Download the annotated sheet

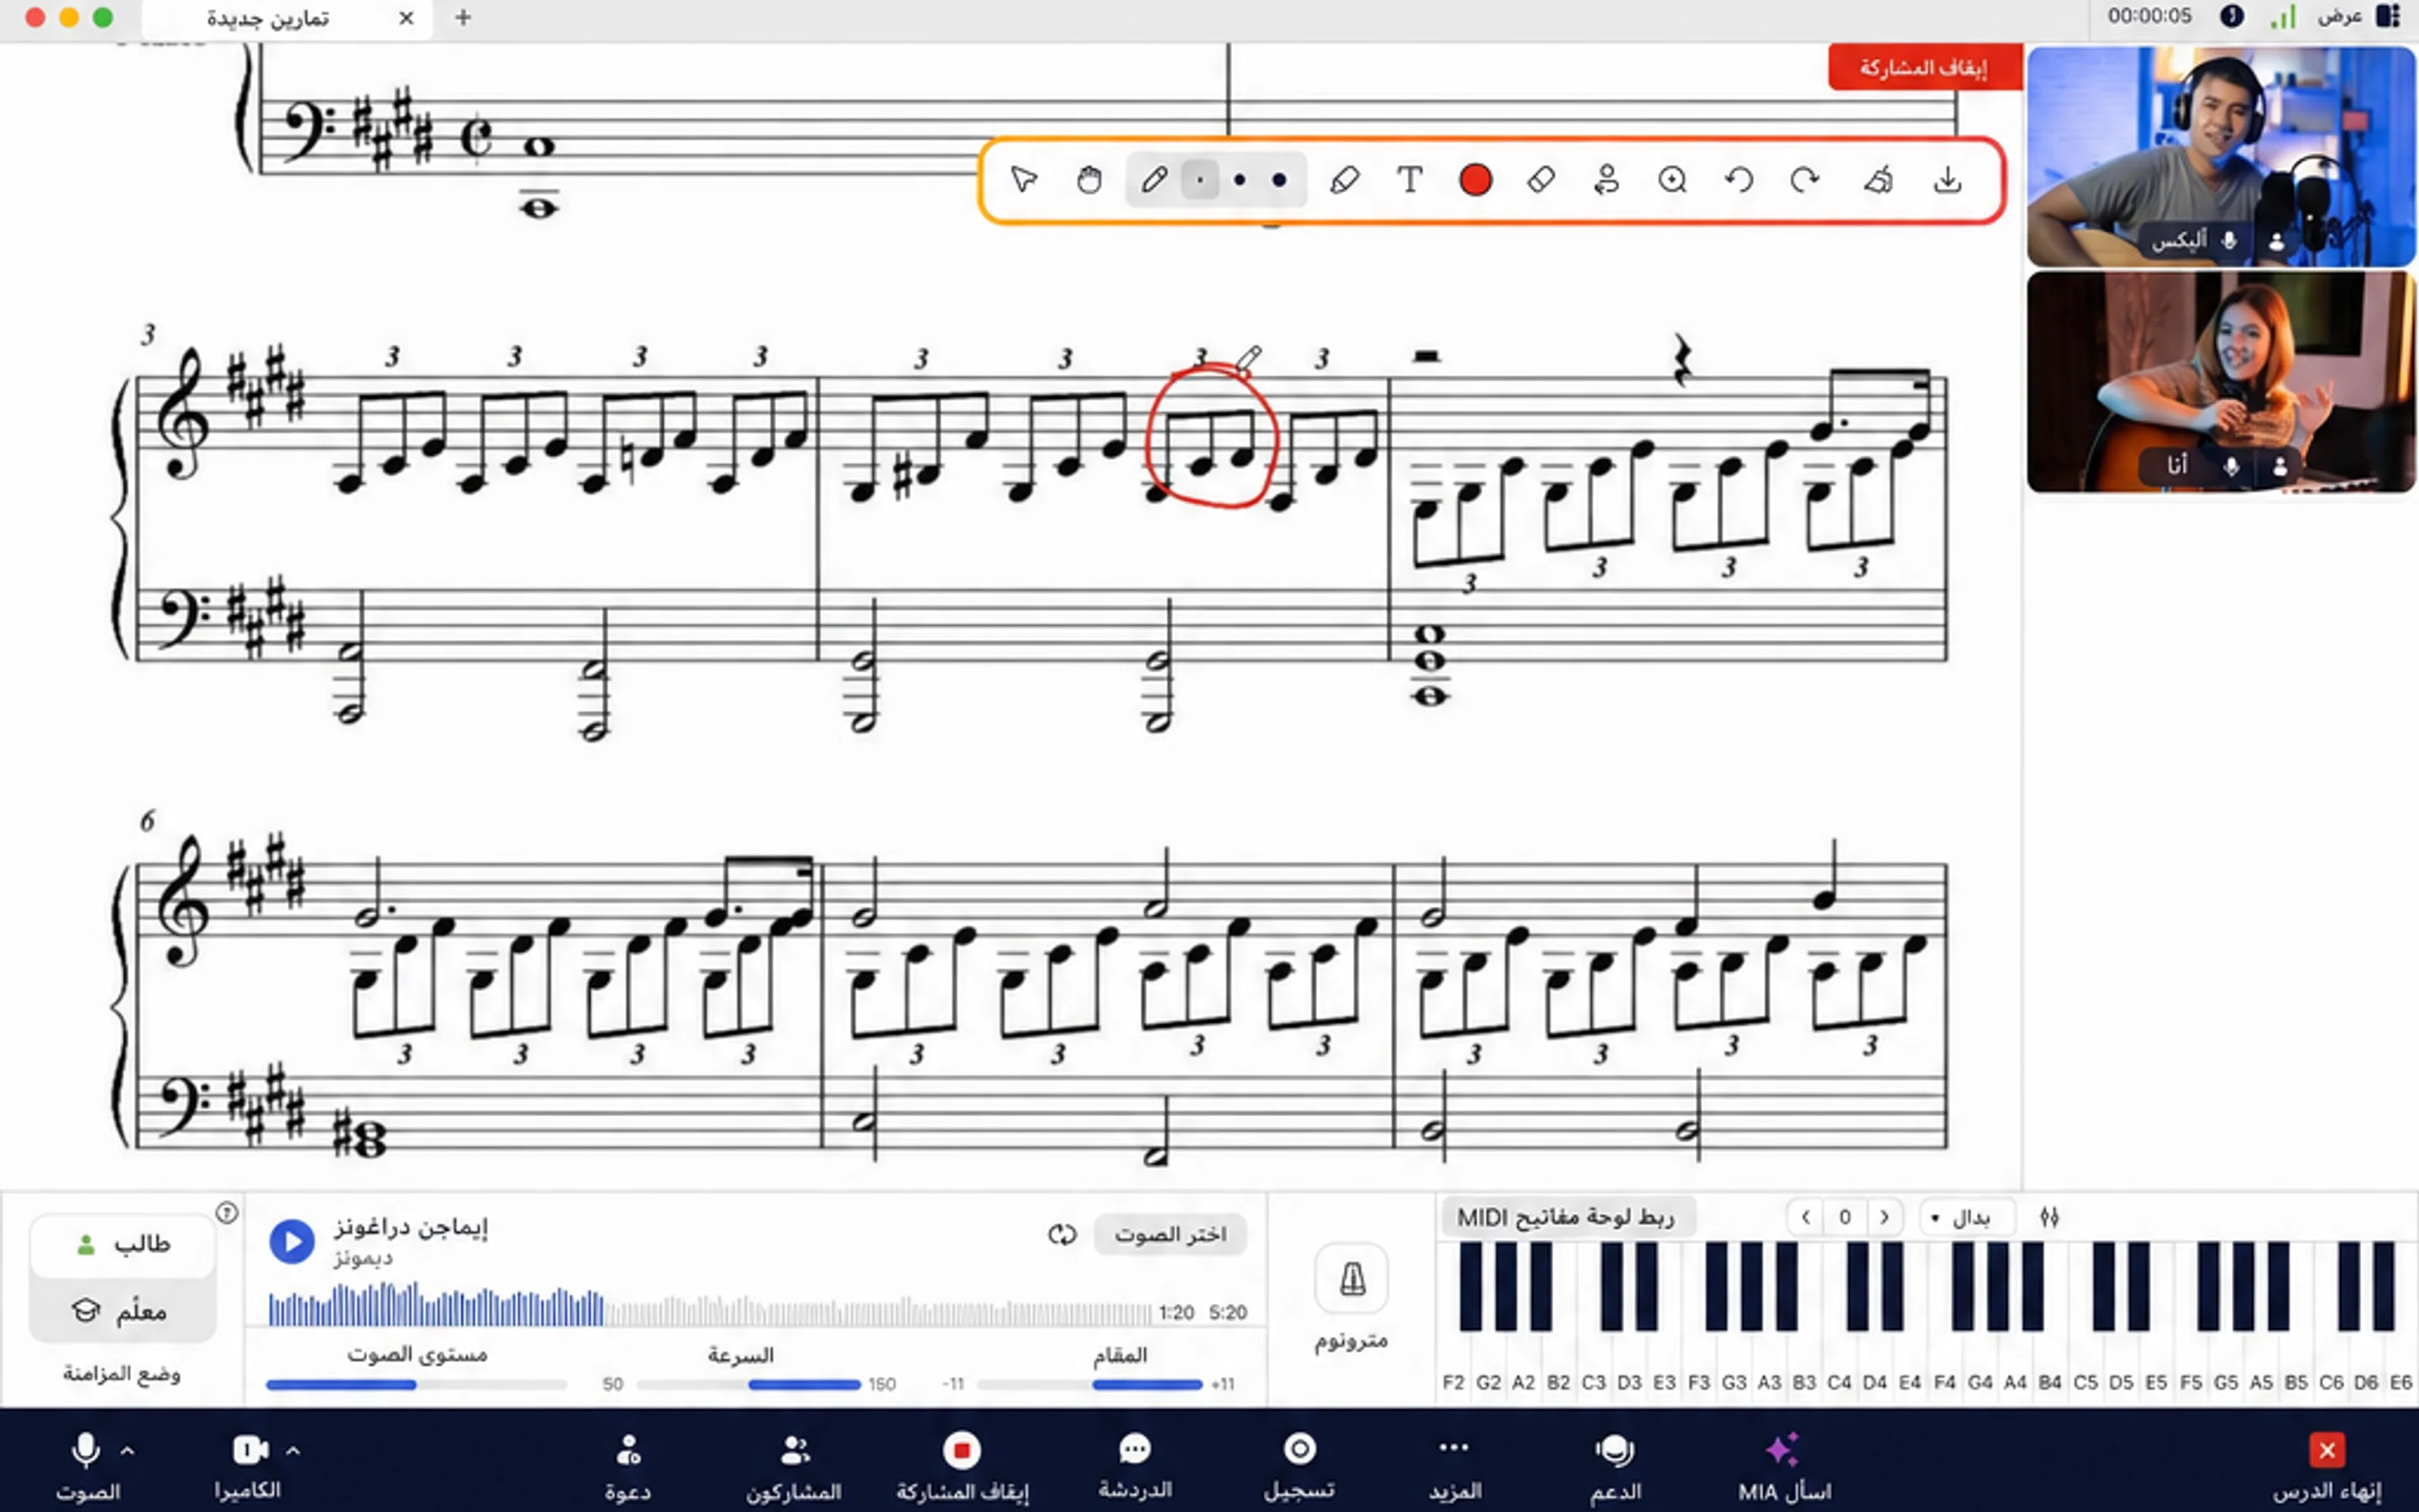click(1947, 180)
